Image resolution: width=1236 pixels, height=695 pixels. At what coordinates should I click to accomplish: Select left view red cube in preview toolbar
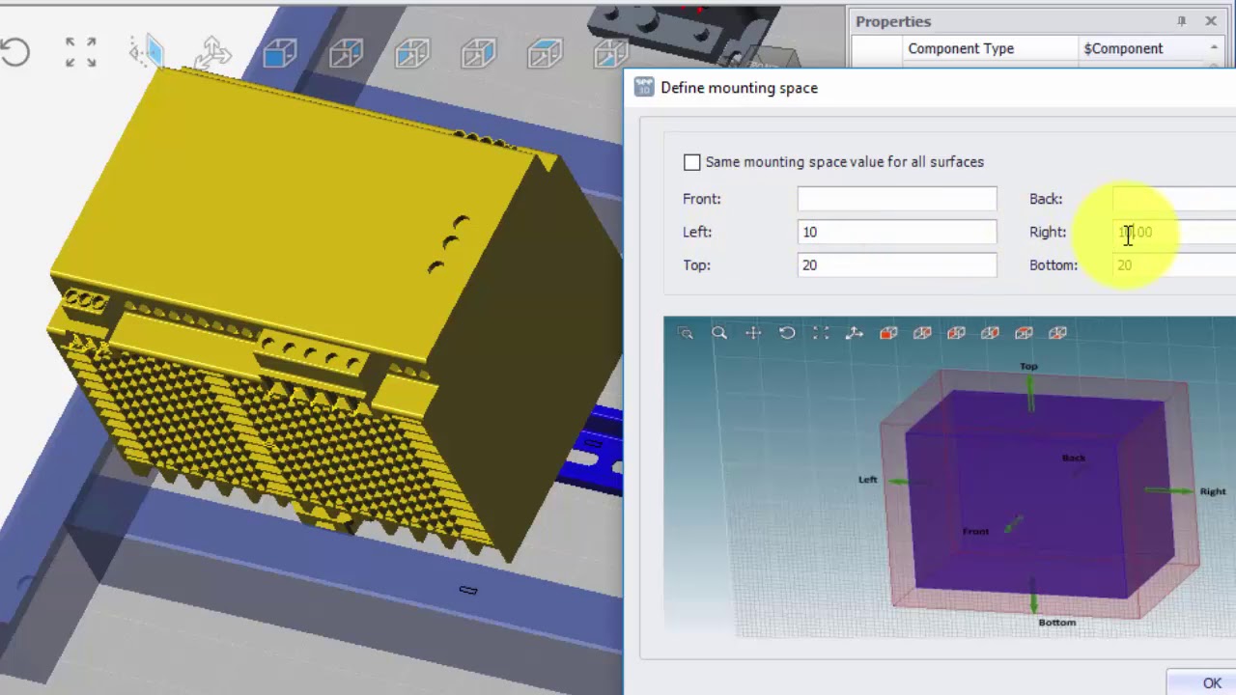coord(956,333)
